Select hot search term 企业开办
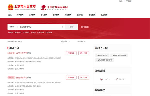The height and width of the screenshot is (96, 150). point(41,32)
